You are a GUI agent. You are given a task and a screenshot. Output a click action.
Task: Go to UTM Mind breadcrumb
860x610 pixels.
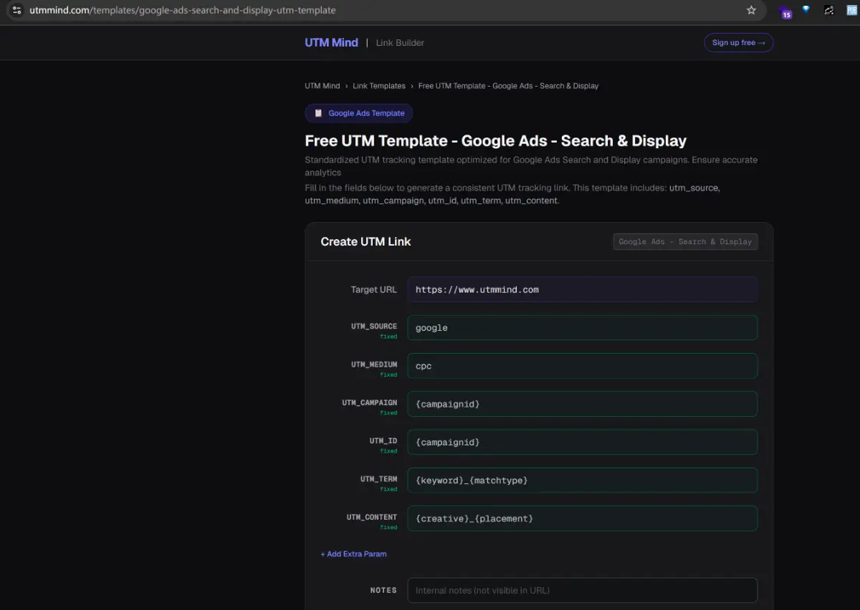[322, 86]
